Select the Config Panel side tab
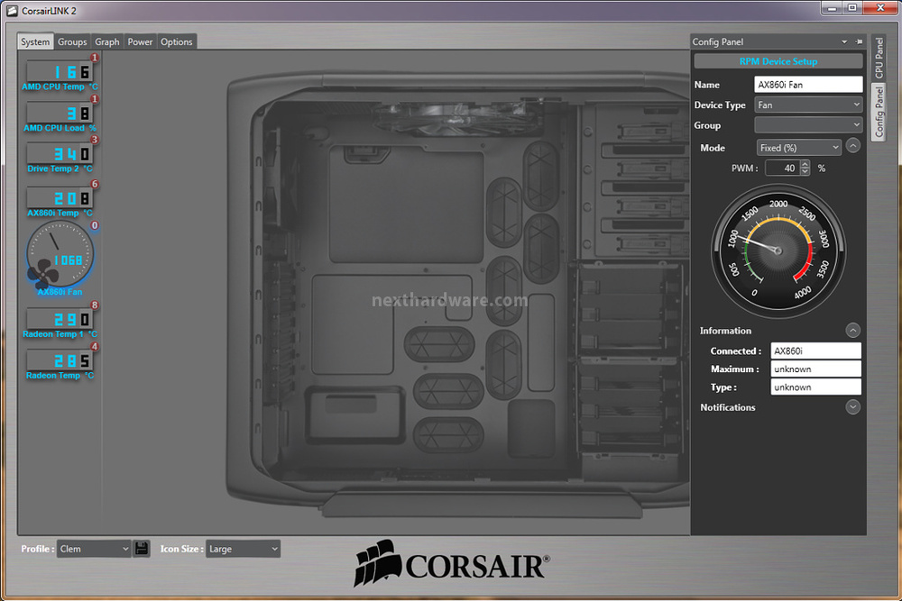 coord(879,112)
